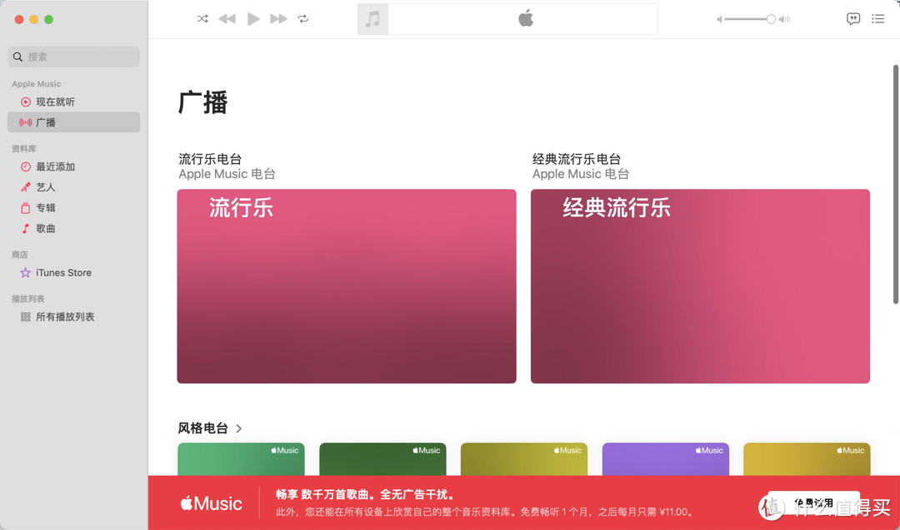The width and height of the screenshot is (900, 530).
Task: Click the 专辑 album icon
Action: [25, 208]
